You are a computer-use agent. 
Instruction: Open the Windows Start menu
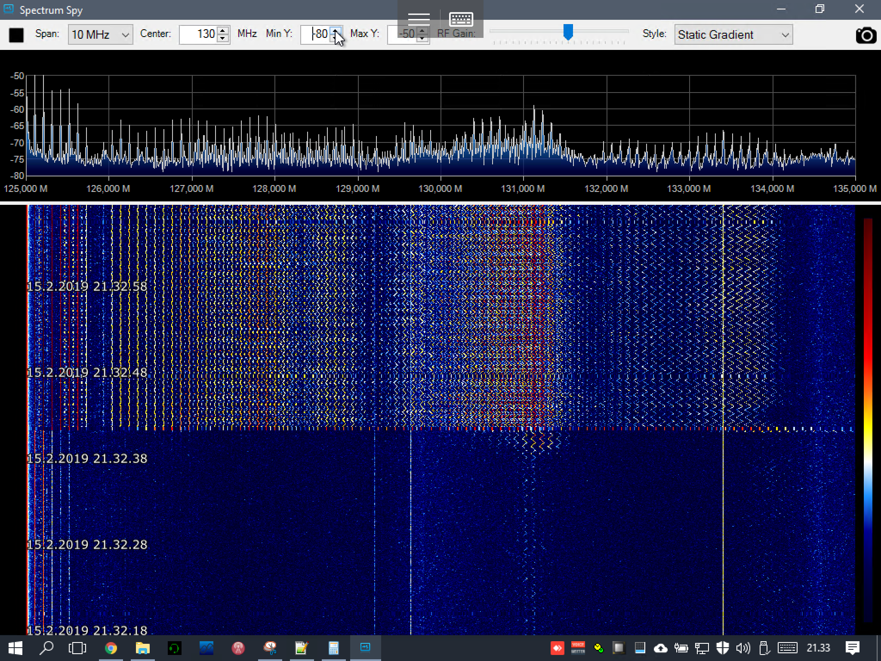tap(15, 648)
